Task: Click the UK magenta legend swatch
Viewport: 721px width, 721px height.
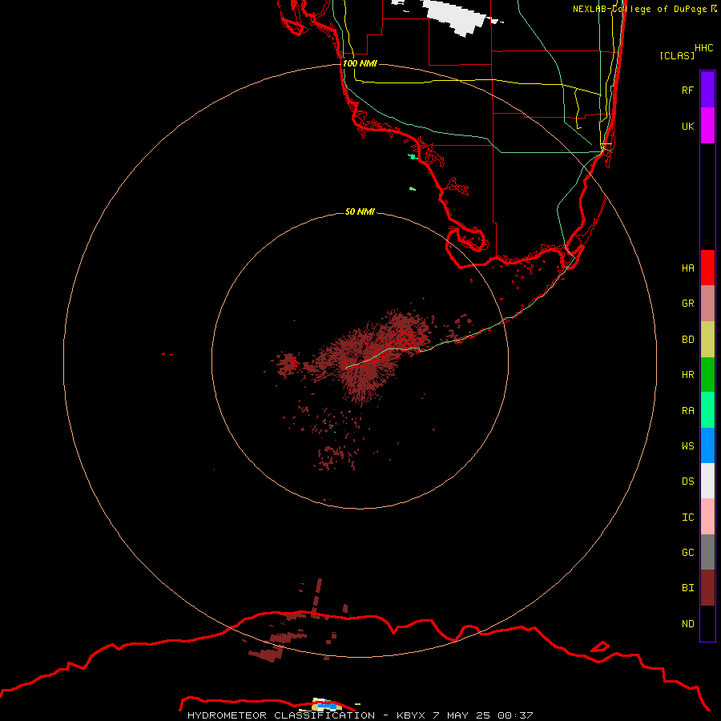Action: (707, 126)
